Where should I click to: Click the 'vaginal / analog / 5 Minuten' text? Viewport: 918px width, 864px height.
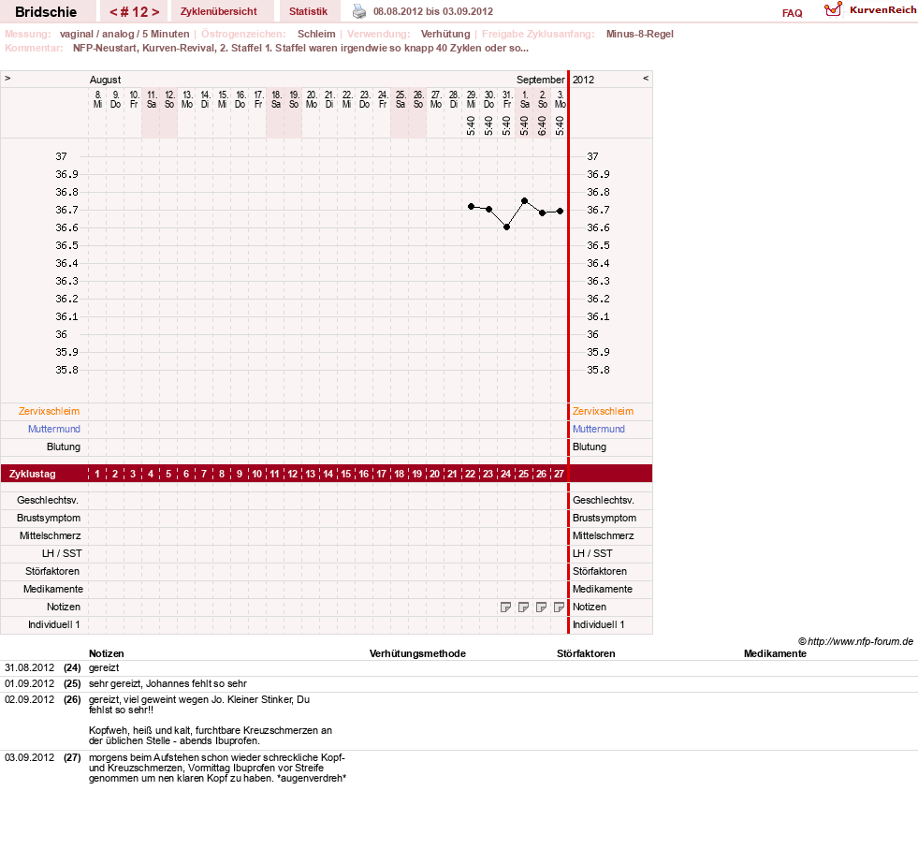pos(124,34)
